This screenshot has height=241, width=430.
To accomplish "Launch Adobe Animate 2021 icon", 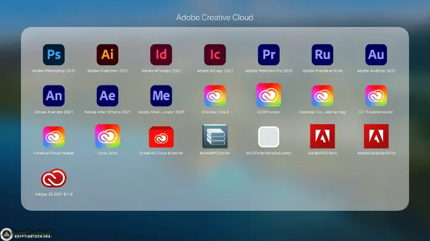I will (54, 95).
